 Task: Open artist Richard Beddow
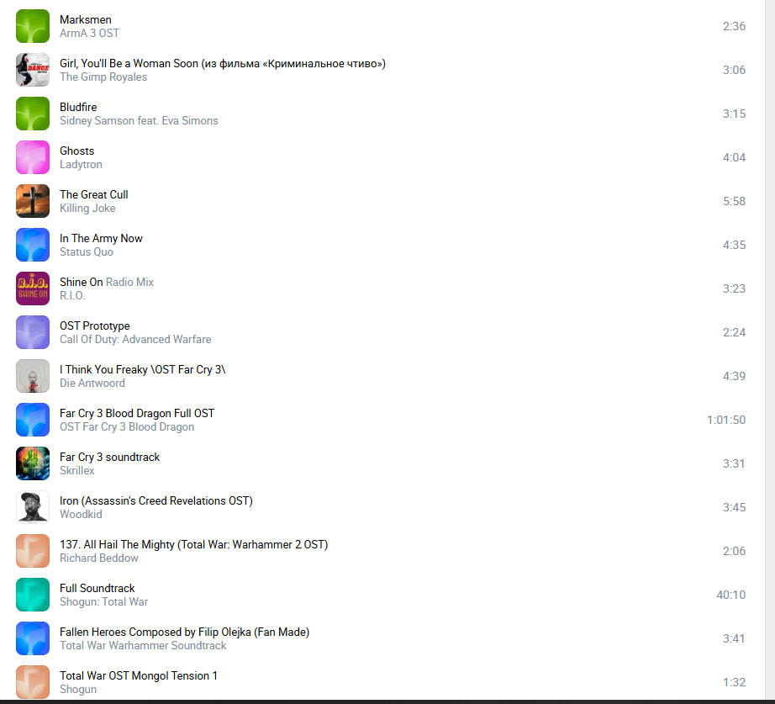(x=99, y=558)
